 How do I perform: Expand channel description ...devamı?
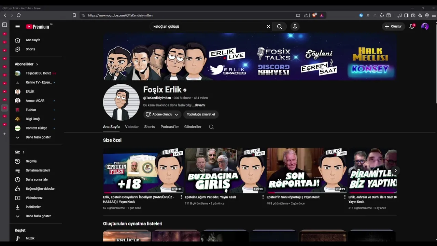click(199, 105)
